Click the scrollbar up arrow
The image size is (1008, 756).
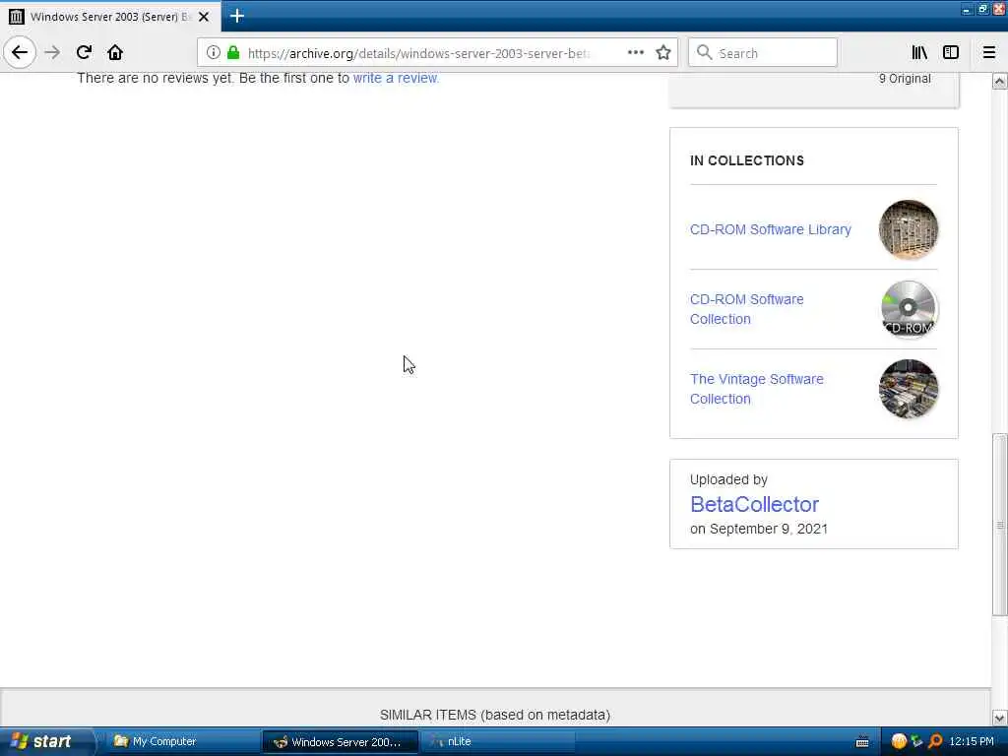999,82
